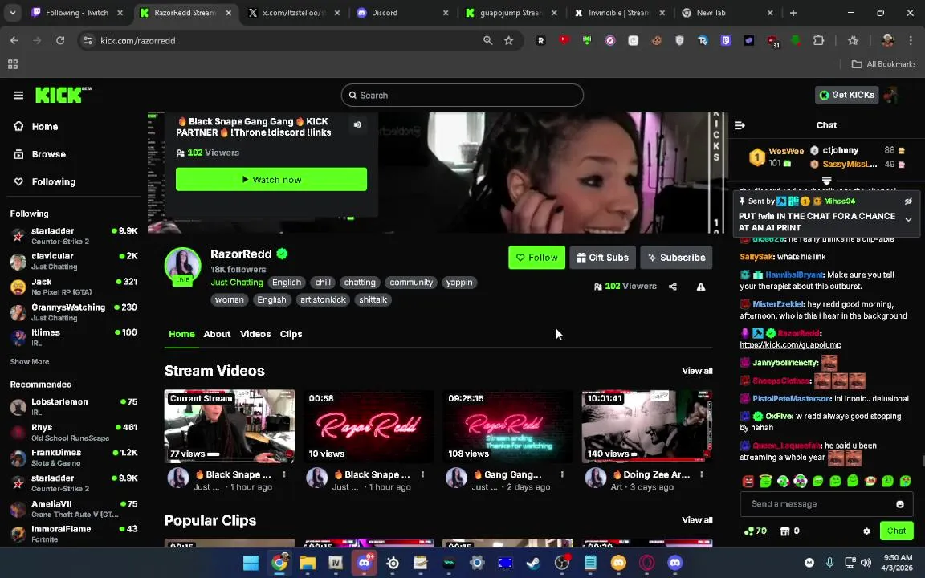Hide the pinned message icon
This screenshot has width=925, height=578.
[x=908, y=201]
